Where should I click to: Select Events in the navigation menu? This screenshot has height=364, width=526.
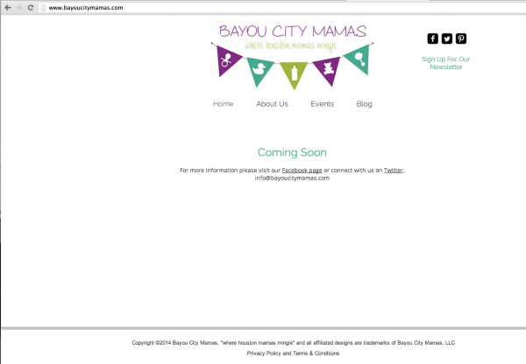click(x=322, y=104)
